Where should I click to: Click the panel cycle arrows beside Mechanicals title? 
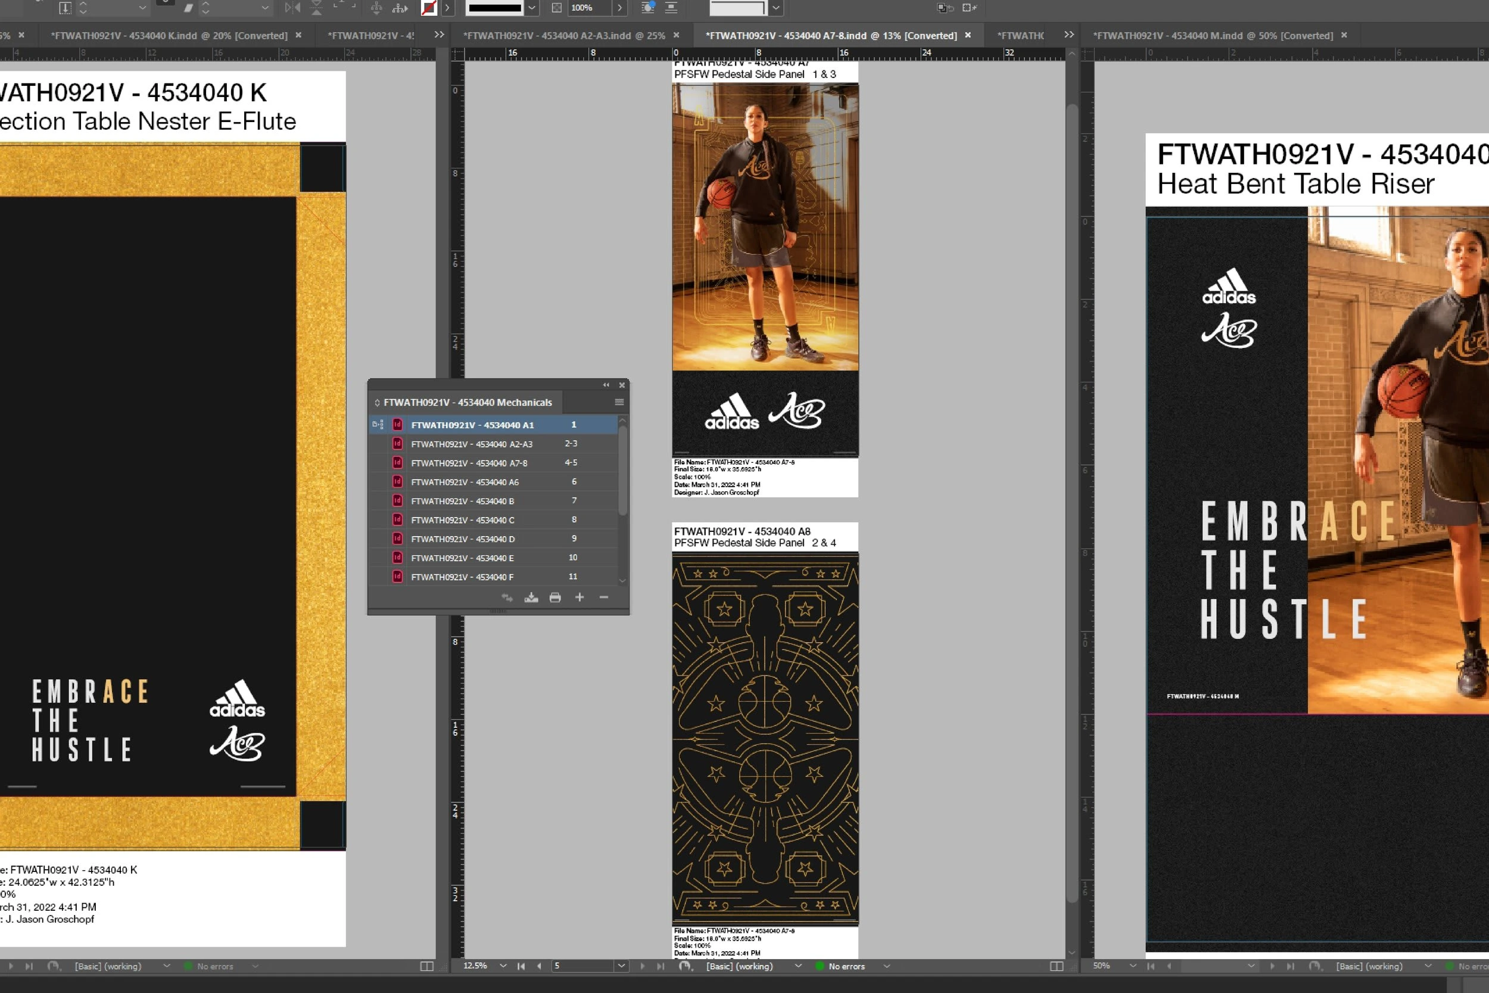(376, 402)
